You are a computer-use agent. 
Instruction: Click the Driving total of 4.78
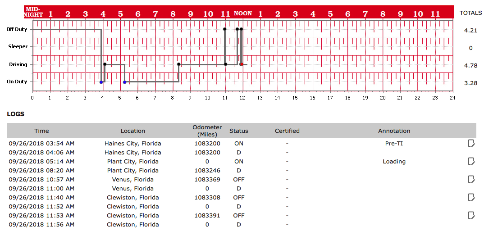click(x=470, y=66)
